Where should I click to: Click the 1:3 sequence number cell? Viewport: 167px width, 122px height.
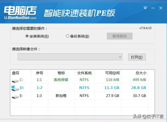pos(39,96)
